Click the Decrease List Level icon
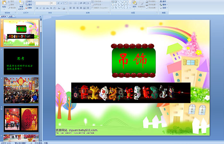Viewport: 224px width, 144px height. (81, 3)
